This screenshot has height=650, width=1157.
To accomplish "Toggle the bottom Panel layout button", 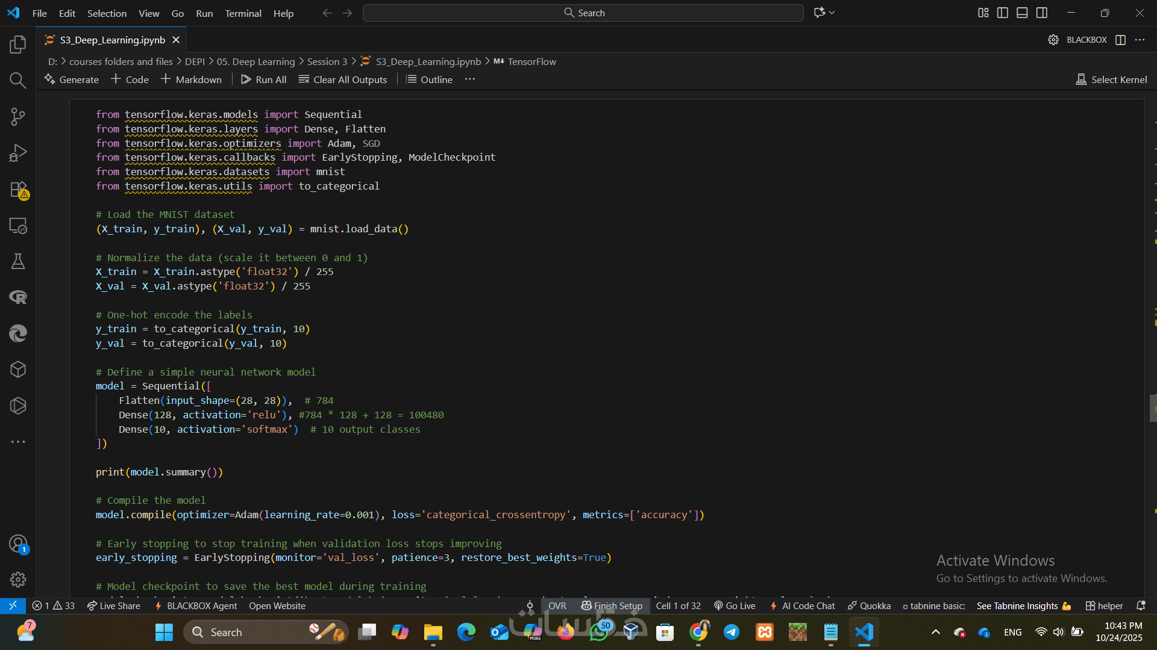I will [1022, 13].
